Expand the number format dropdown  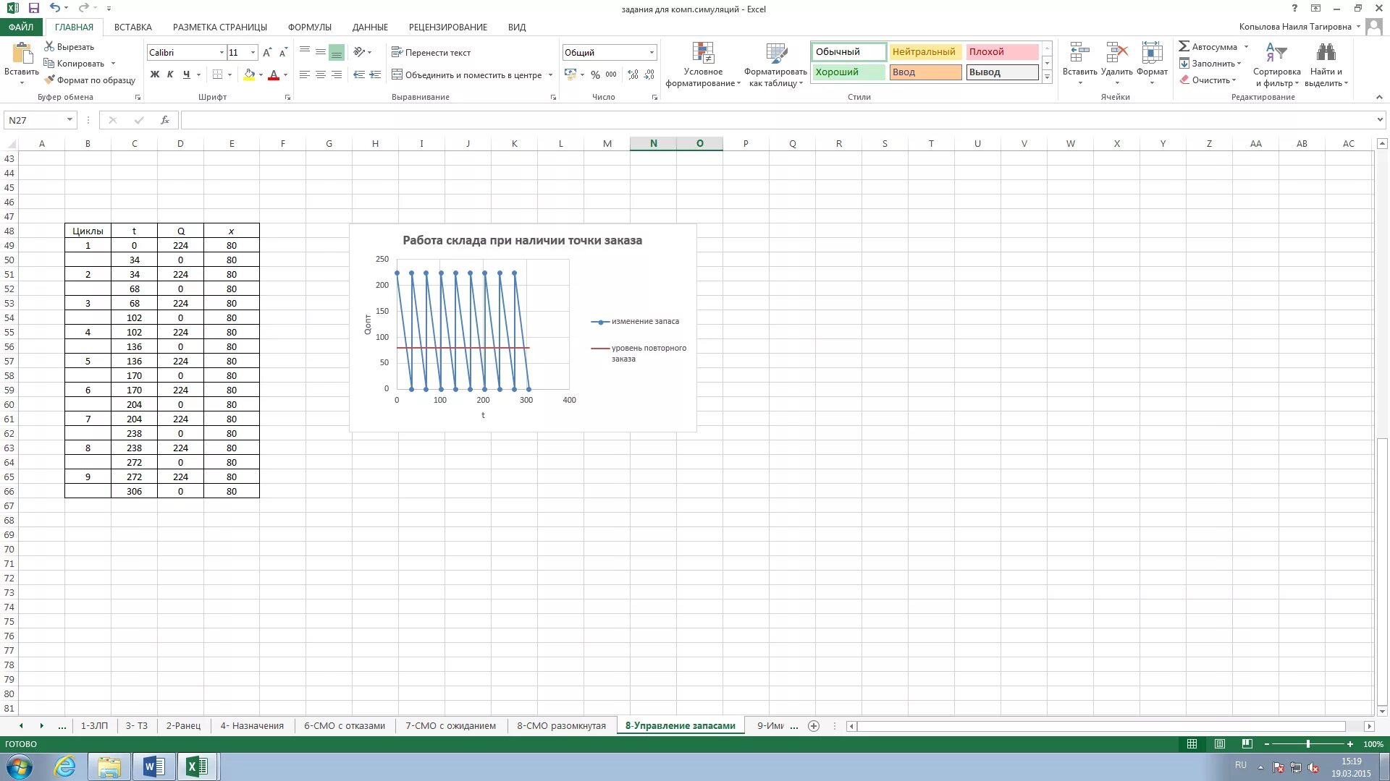[652, 53]
